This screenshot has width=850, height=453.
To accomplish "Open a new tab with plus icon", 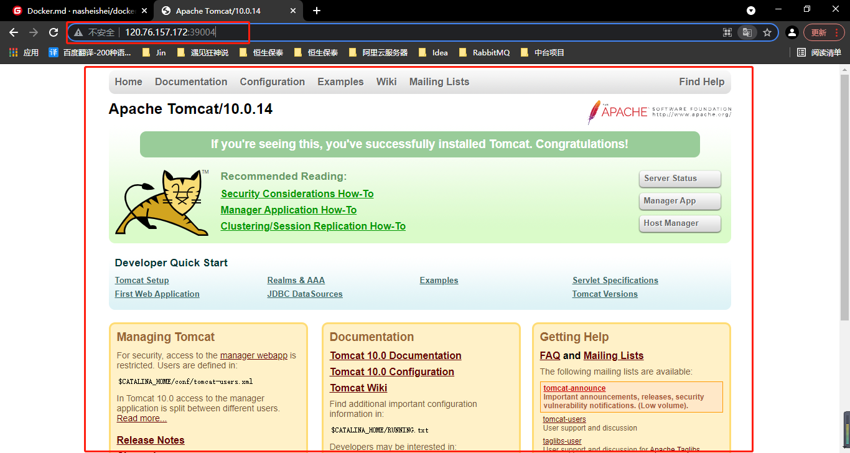I will point(317,11).
